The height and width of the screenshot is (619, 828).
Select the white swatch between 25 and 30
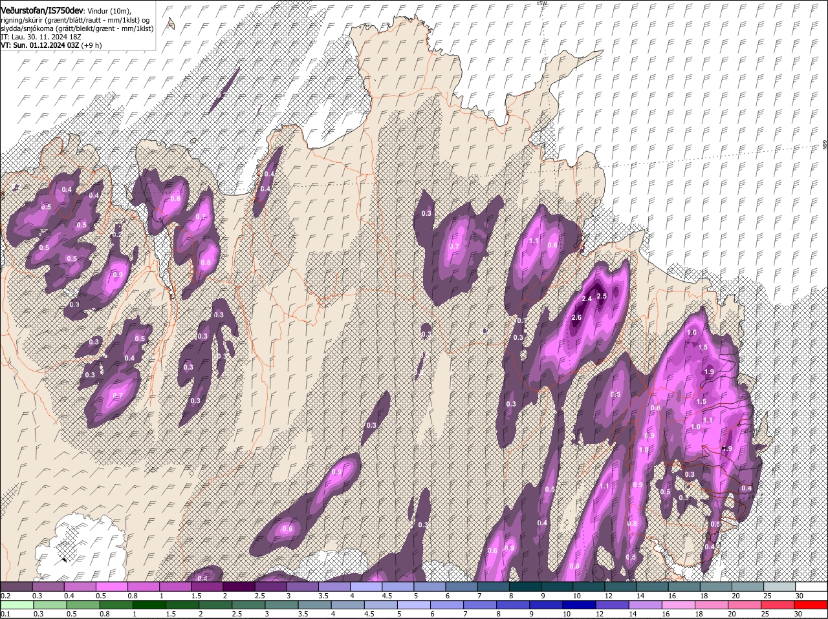(x=779, y=587)
